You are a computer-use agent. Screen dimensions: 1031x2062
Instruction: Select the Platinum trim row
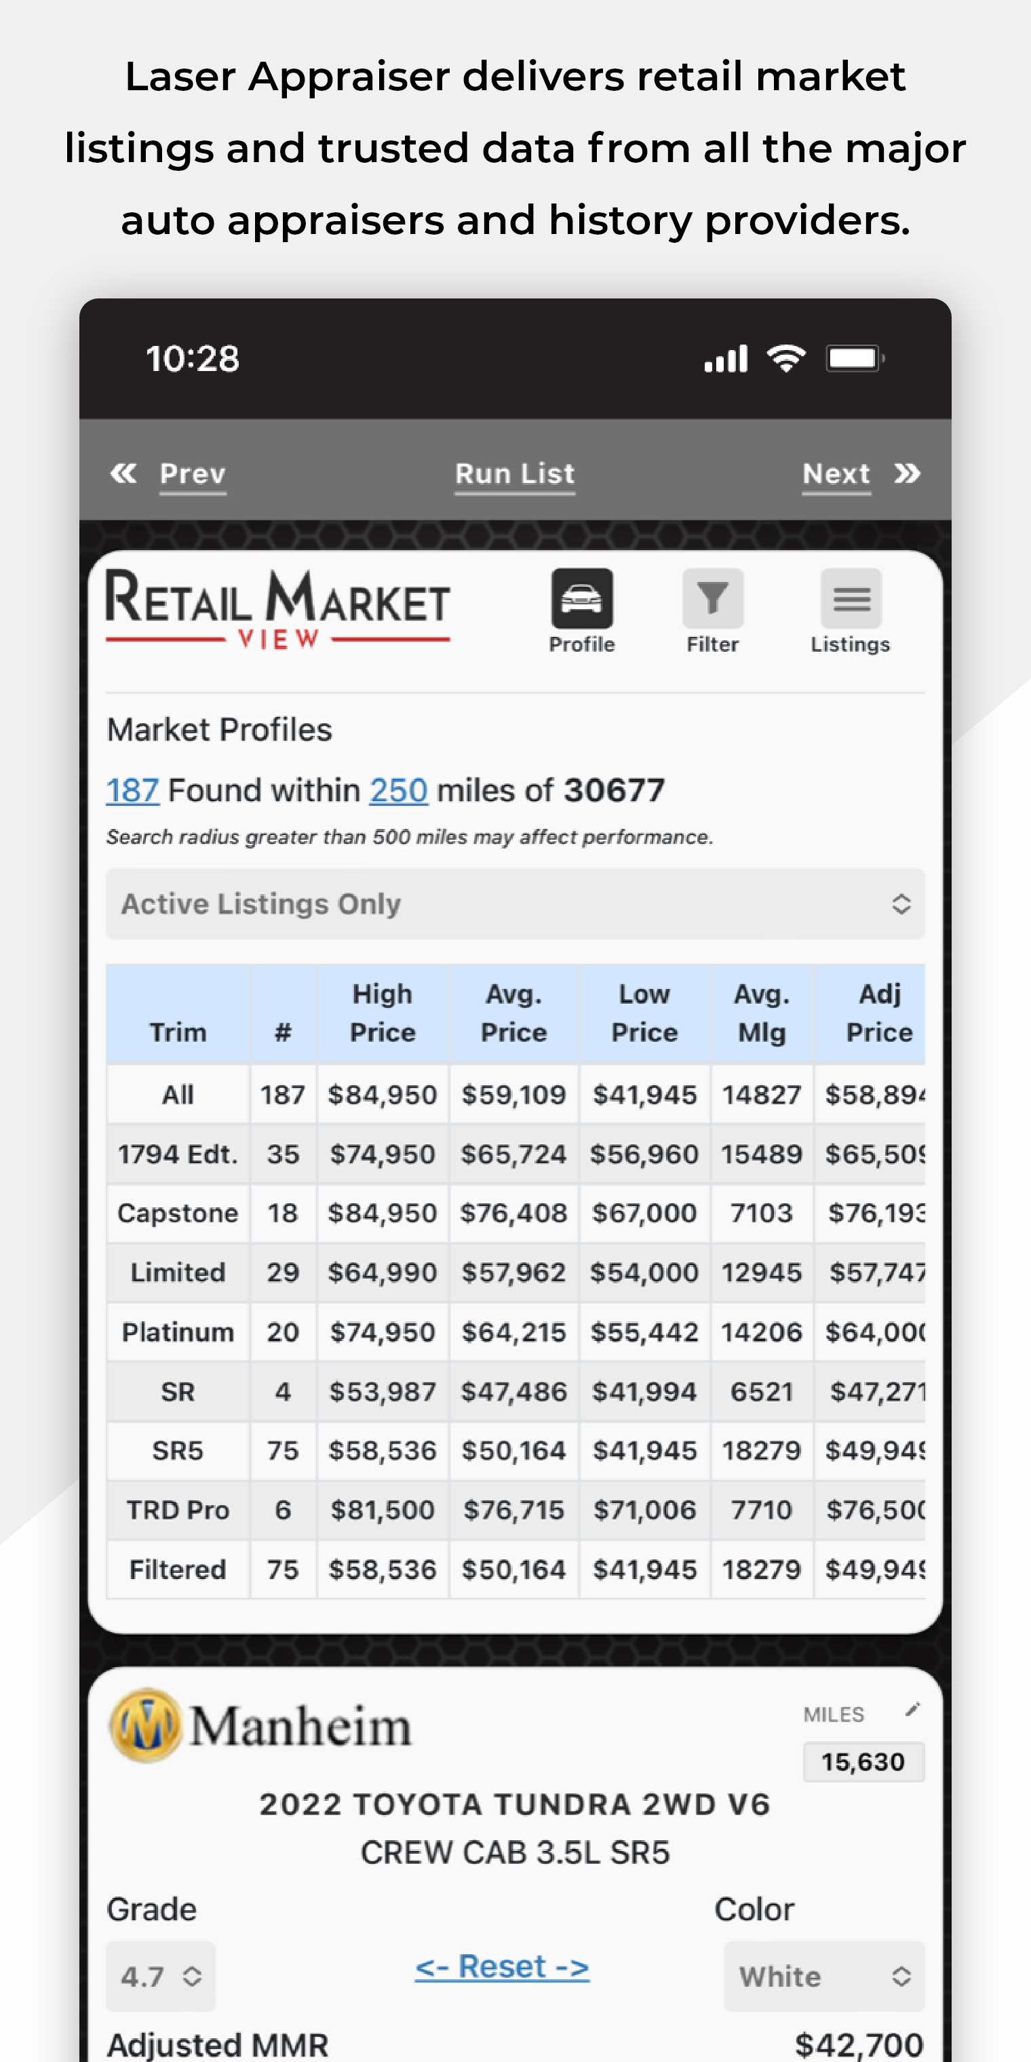tap(515, 1331)
